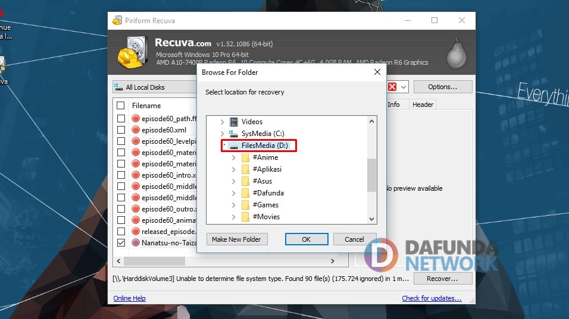
Task: Click the Make New Folder button
Action: point(236,239)
